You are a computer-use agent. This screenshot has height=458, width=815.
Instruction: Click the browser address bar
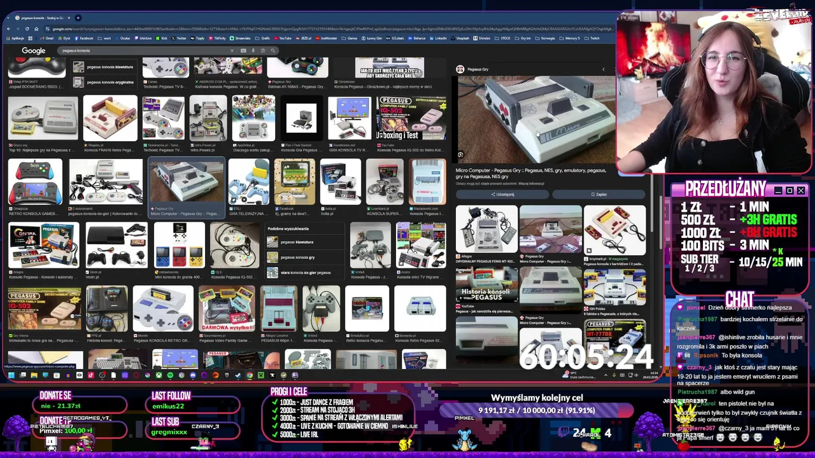click(331, 29)
